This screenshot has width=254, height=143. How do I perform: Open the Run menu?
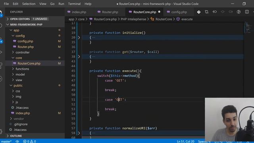coord(61,4)
